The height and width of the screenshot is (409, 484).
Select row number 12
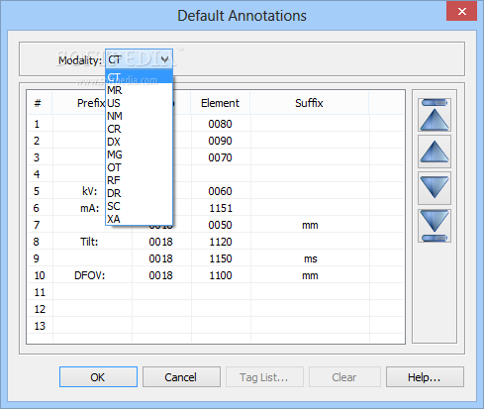point(40,309)
